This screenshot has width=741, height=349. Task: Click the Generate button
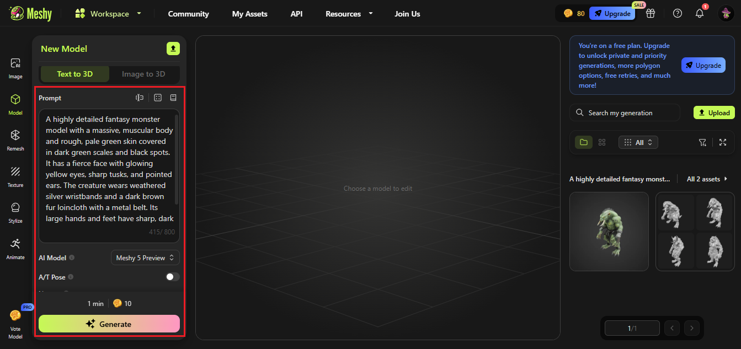click(109, 324)
